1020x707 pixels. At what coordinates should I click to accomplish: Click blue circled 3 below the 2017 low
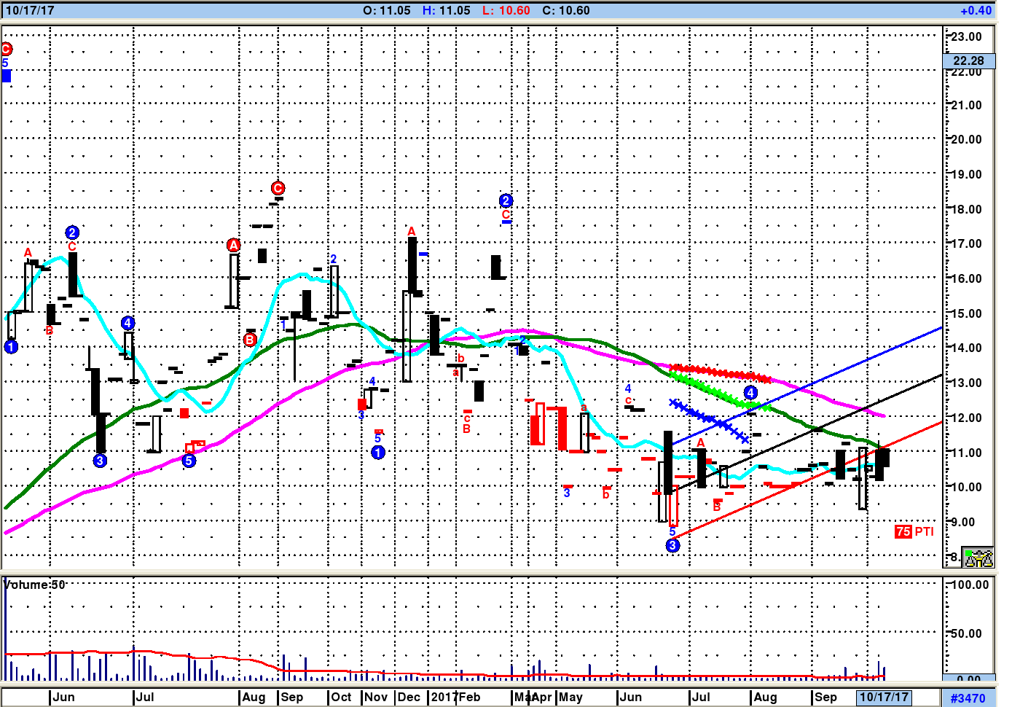[672, 545]
